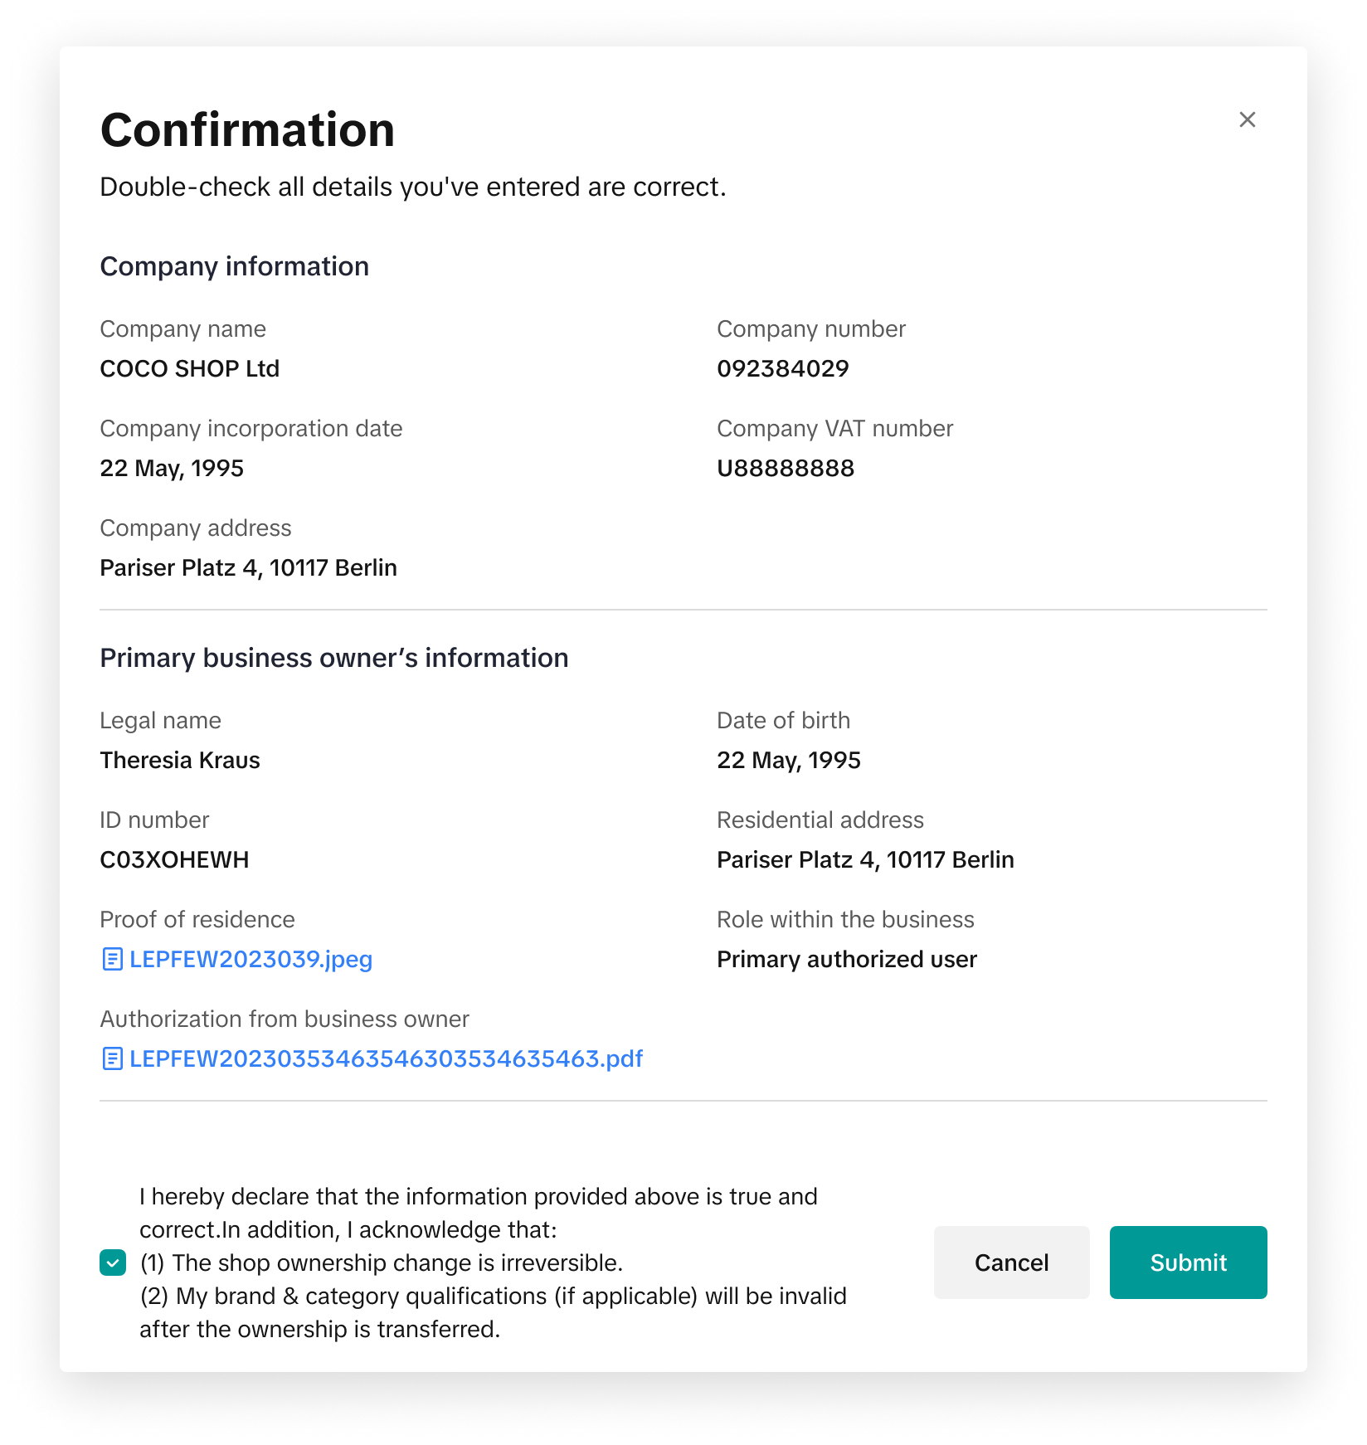Viewport: 1367px width, 1445px height.
Task: Click the shop ownership irreversible declaration text
Action: (382, 1263)
